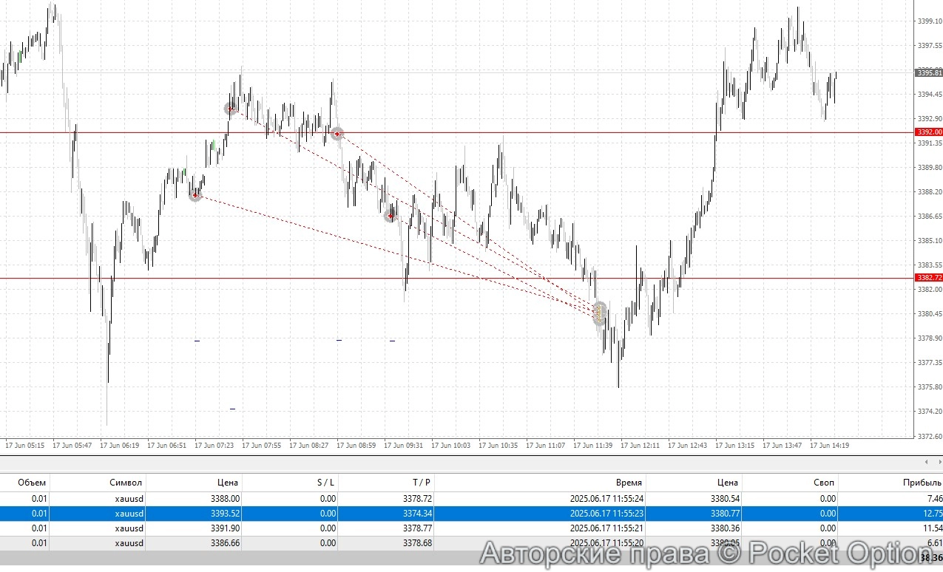Click the close marker cluster at 11:39 low
Image resolution: width=943 pixels, height=572 pixels.
coord(598,313)
